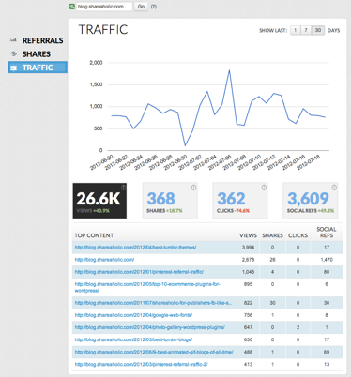Open help icon on 3,609 Social Refs card
351x377 pixels.
coord(334,188)
